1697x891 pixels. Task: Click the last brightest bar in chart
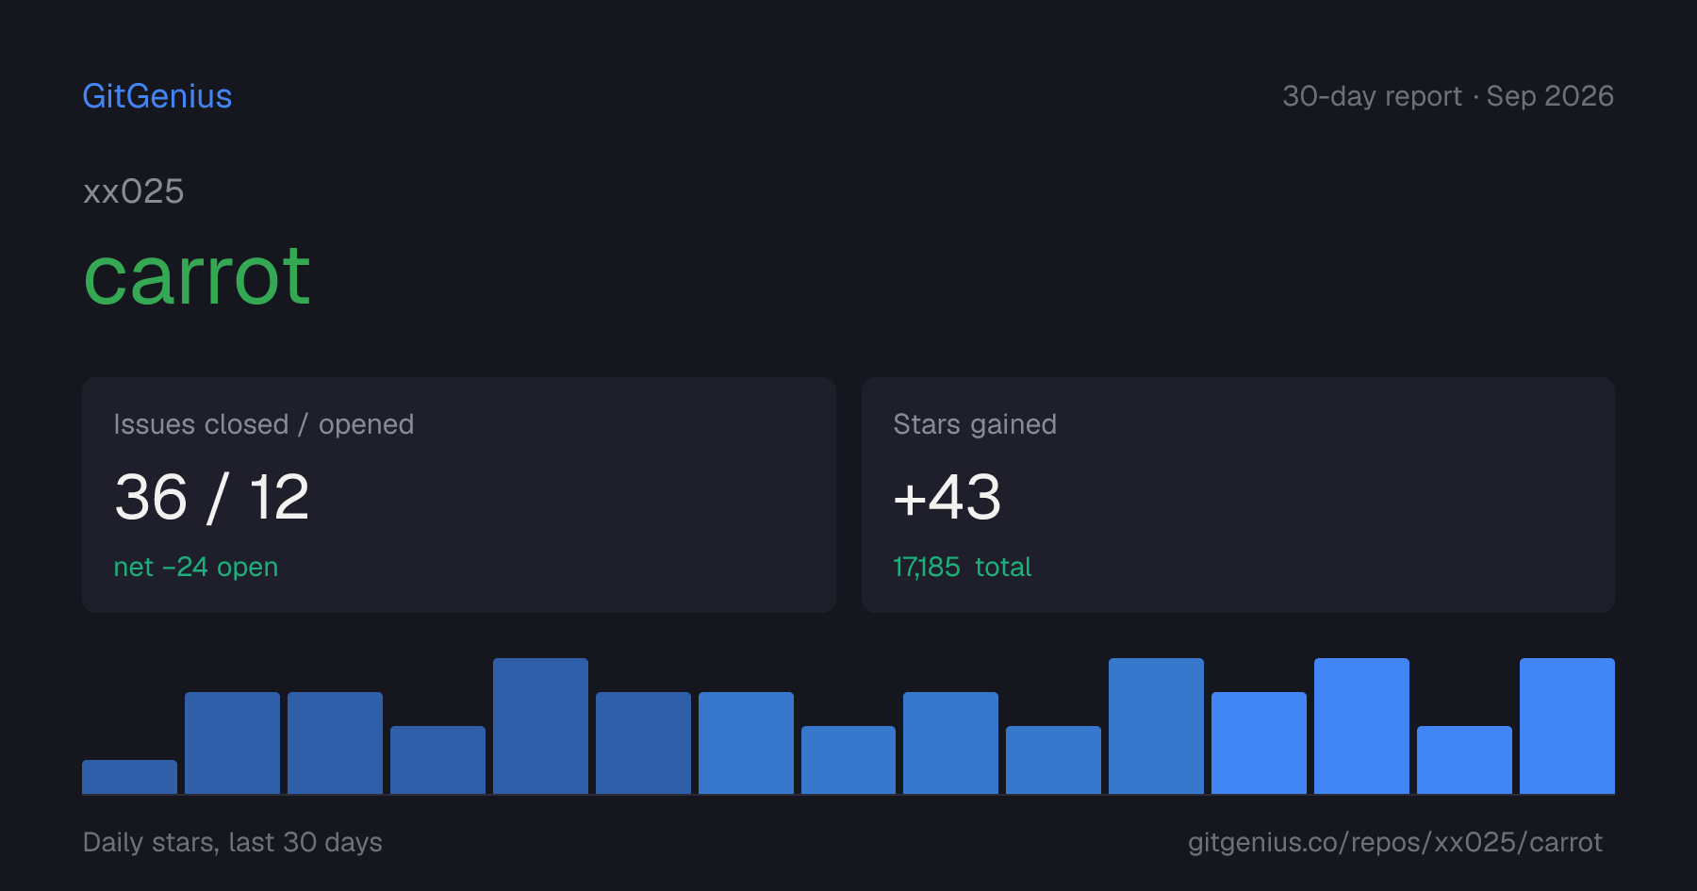(x=1567, y=726)
